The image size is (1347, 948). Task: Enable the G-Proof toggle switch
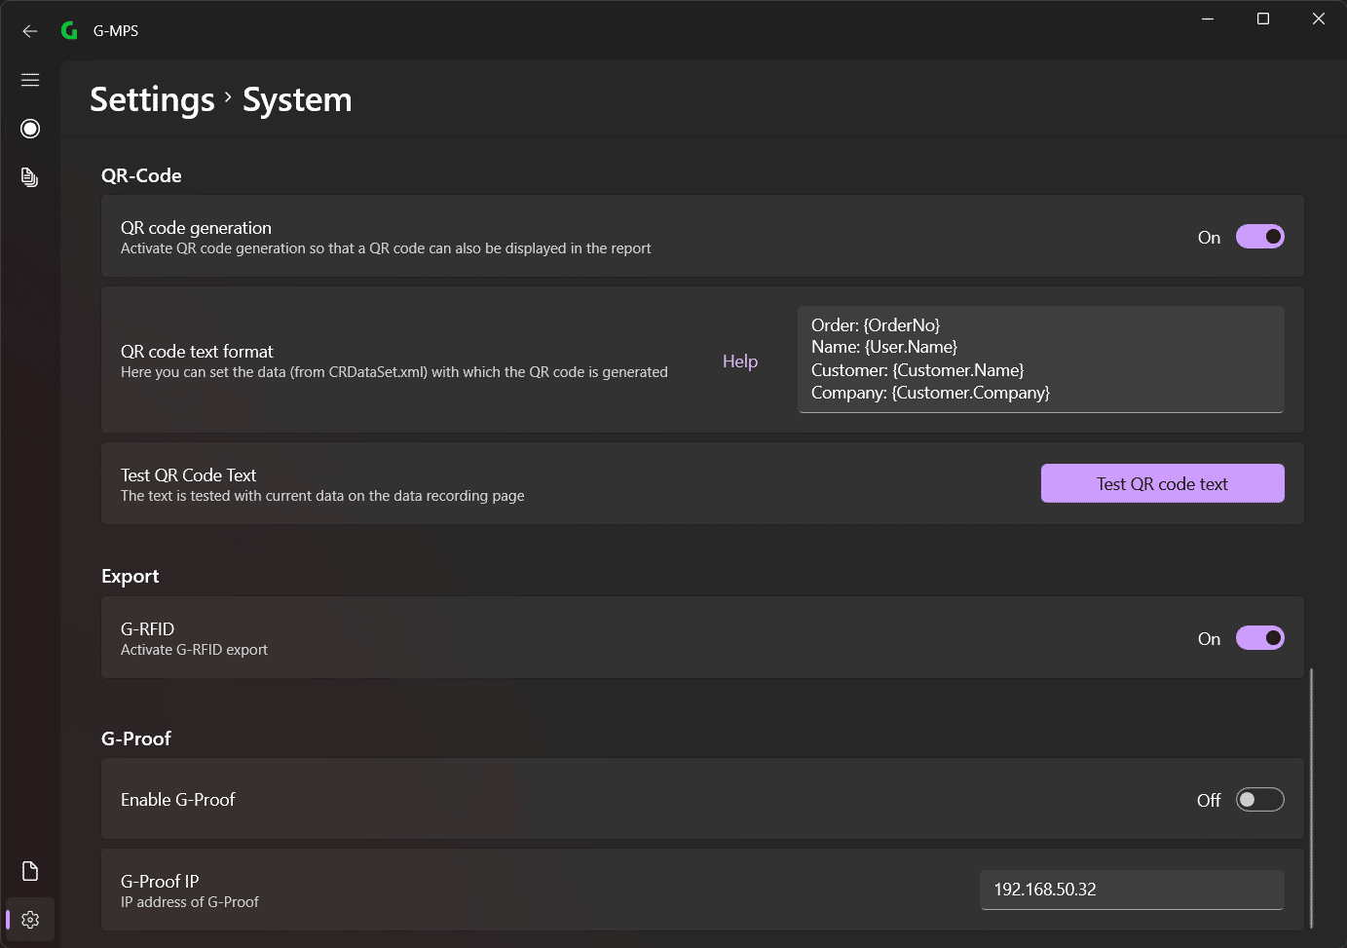click(x=1260, y=800)
